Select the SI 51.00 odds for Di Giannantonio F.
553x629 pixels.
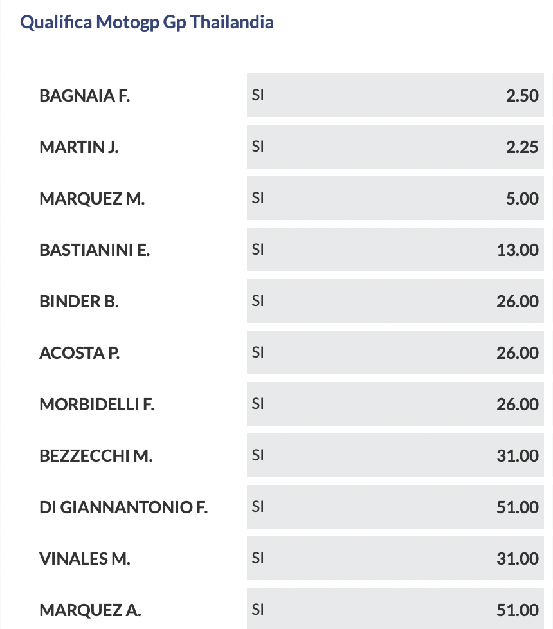pyautogui.click(x=395, y=507)
